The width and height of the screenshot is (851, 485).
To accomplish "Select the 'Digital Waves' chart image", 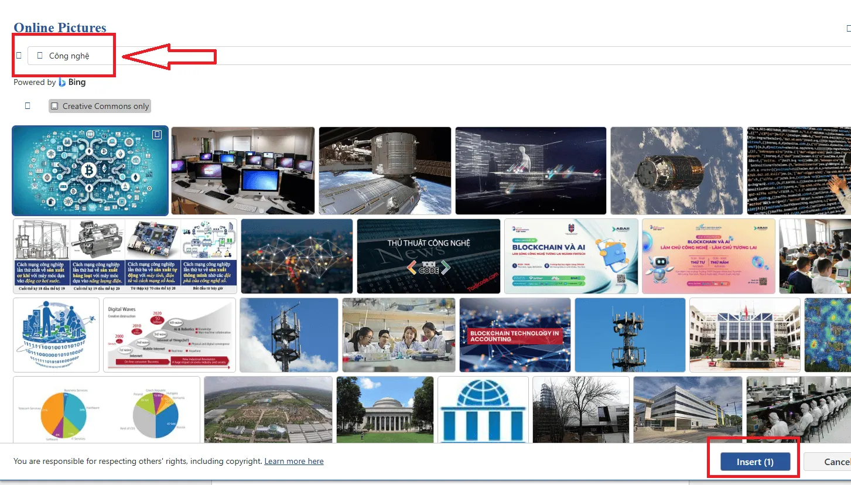I will [170, 335].
